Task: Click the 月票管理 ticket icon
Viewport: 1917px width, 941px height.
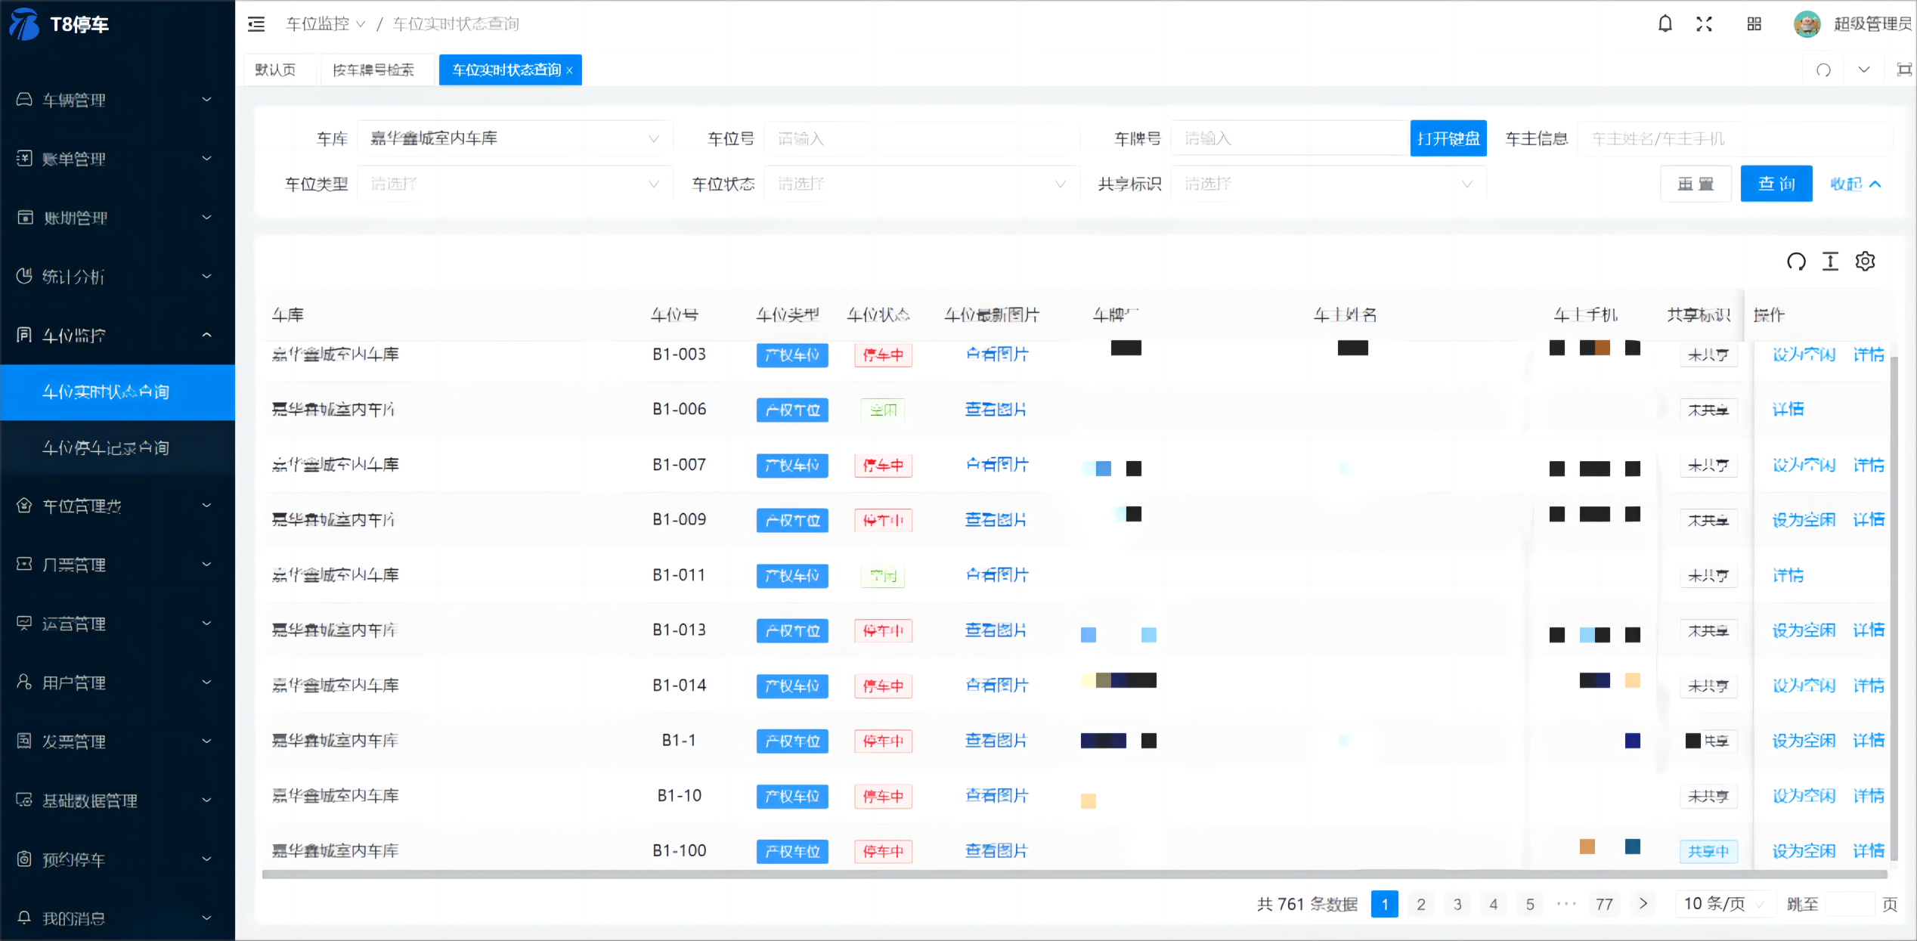Action: (24, 564)
